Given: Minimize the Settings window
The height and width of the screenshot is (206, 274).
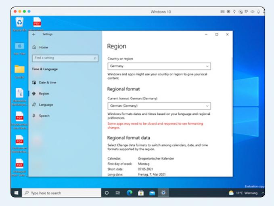Looking at the screenshot, I should tap(206, 34).
